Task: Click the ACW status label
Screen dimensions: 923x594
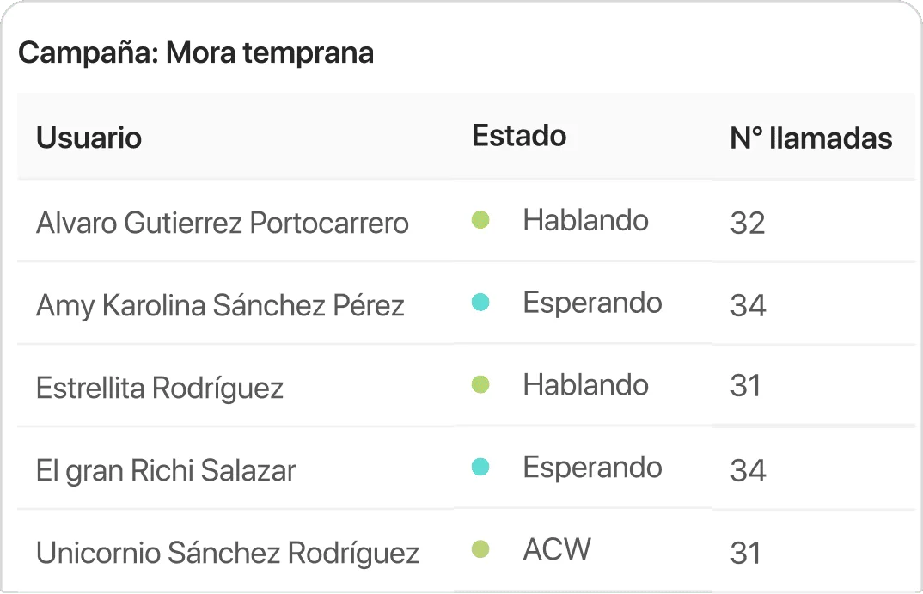Action: (x=557, y=548)
